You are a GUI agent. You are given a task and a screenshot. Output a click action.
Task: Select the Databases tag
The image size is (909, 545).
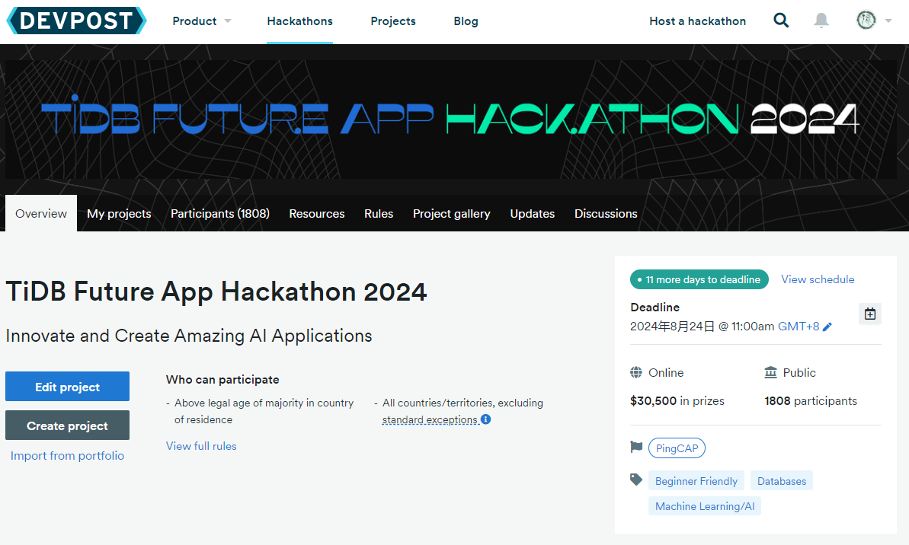coord(782,481)
